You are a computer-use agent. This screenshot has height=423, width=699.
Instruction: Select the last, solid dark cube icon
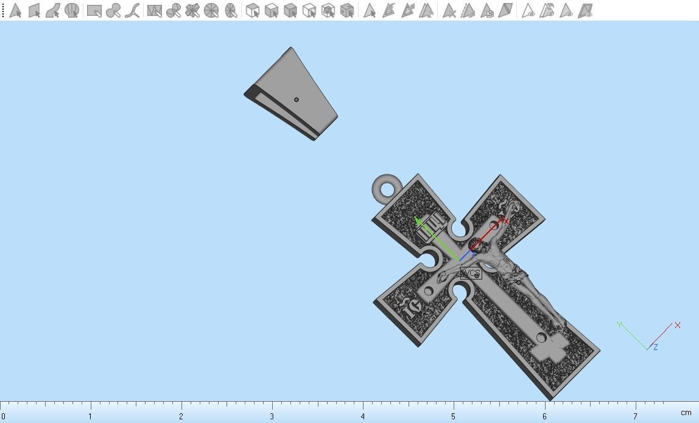coord(347,10)
